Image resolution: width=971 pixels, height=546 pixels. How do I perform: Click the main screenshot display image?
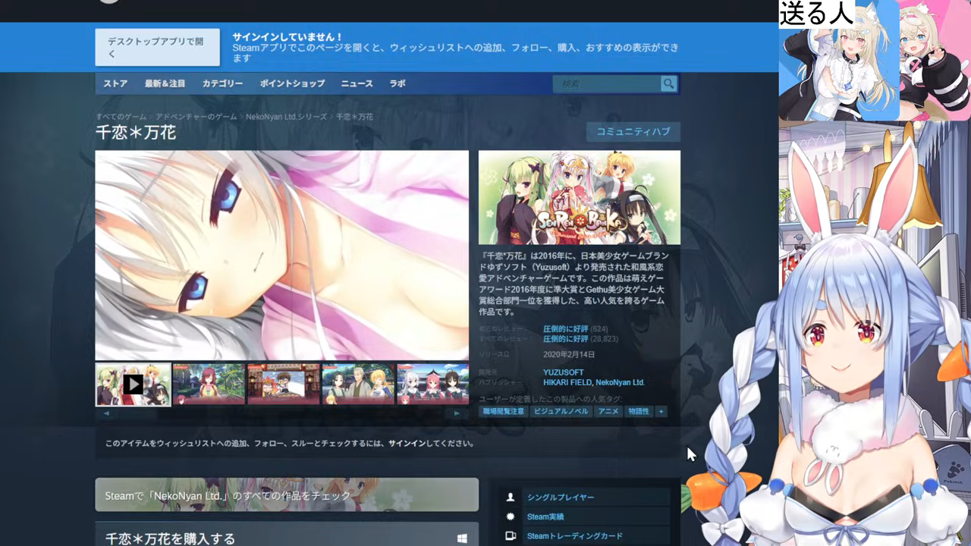(x=282, y=255)
